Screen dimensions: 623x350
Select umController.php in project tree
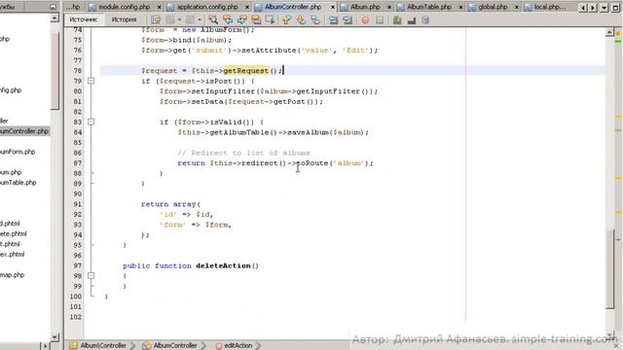coord(23,131)
